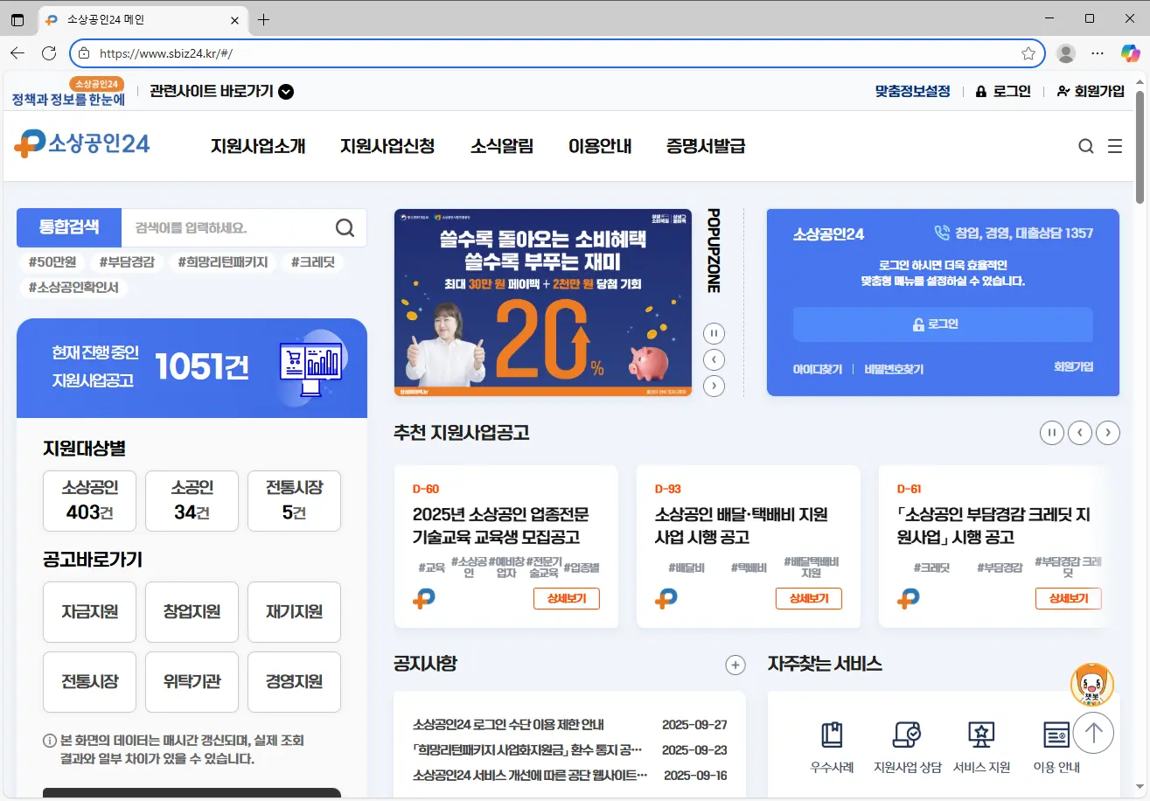Pause the popup zone banner rotation

(x=714, y=333)
